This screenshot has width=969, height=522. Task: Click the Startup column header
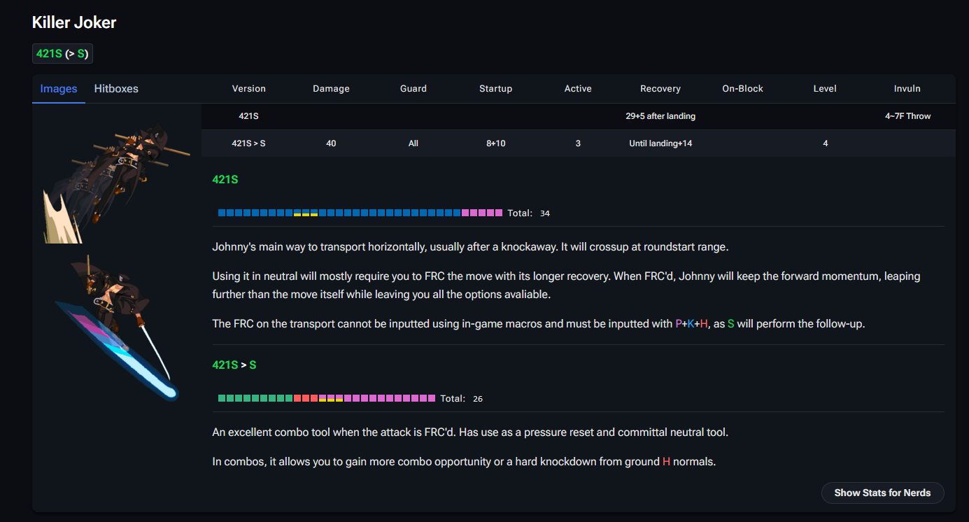(495, 89)
